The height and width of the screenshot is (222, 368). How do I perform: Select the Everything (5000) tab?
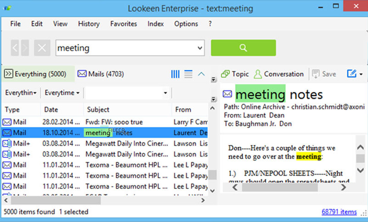(x=38, y=74)
